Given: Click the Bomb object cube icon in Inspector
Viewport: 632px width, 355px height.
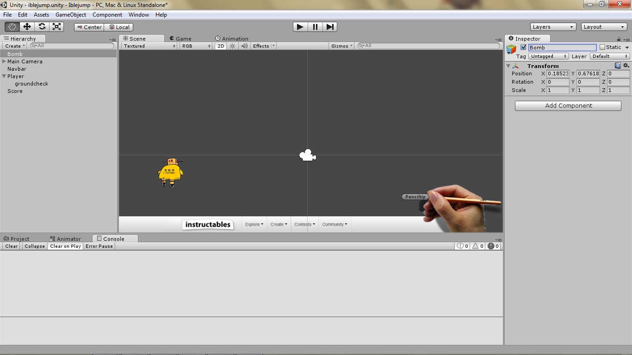Looking at the screenshot, I should tap(511, 49).
